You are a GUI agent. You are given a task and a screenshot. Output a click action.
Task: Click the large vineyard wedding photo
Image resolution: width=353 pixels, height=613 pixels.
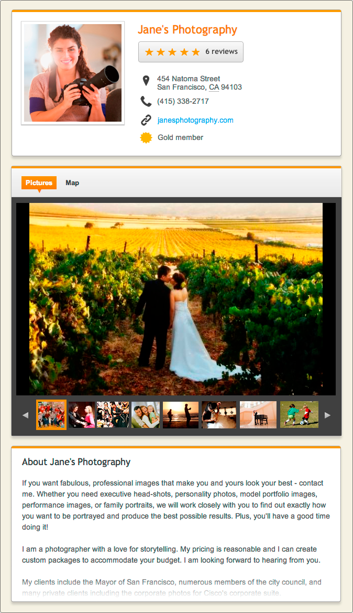coord(176,299)
